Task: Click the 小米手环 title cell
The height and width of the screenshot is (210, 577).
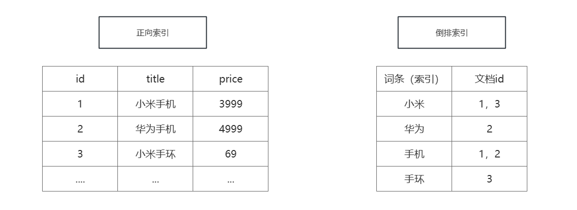Action: tap(155, 154)
